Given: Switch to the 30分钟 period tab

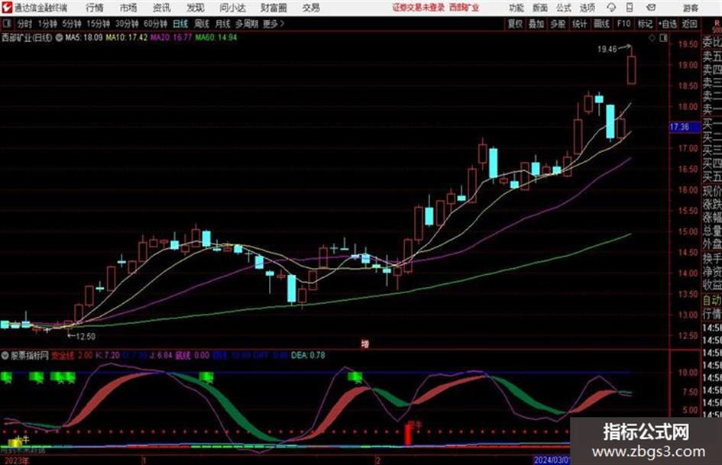Looking at the screenshot, I should (127, 24).
